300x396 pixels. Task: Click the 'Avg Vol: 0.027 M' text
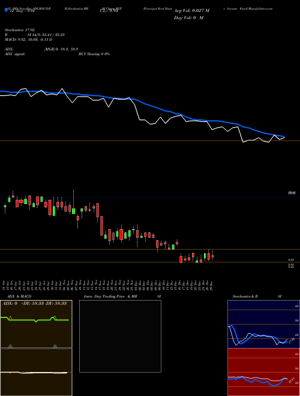191,11
